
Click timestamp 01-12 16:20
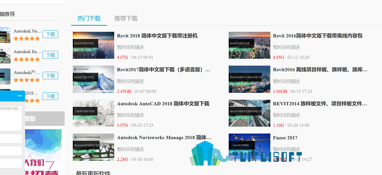[298, 57]
